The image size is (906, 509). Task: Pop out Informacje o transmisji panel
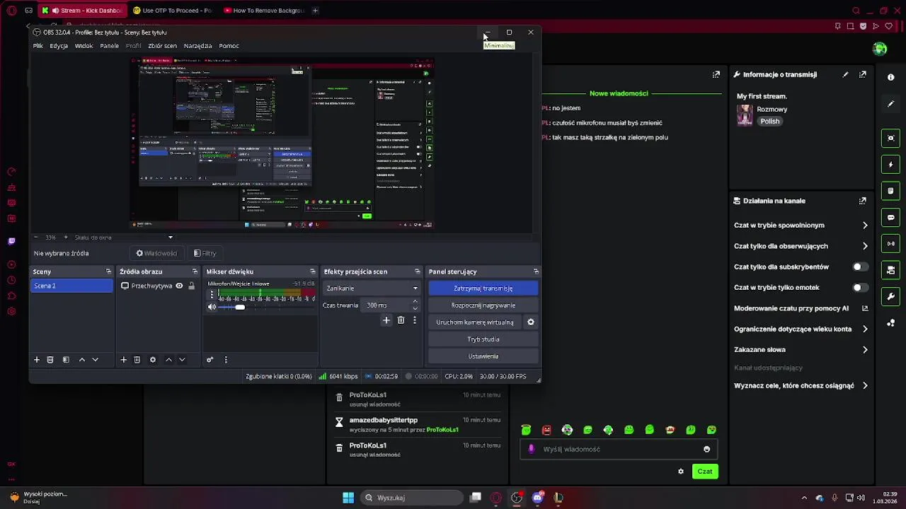click(863, 74)
